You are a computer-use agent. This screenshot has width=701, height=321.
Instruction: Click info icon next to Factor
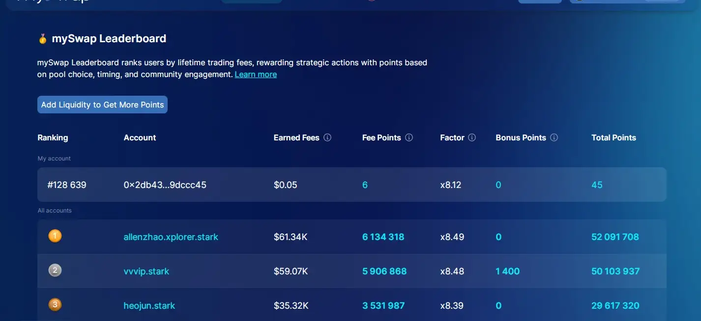(472, 137)
